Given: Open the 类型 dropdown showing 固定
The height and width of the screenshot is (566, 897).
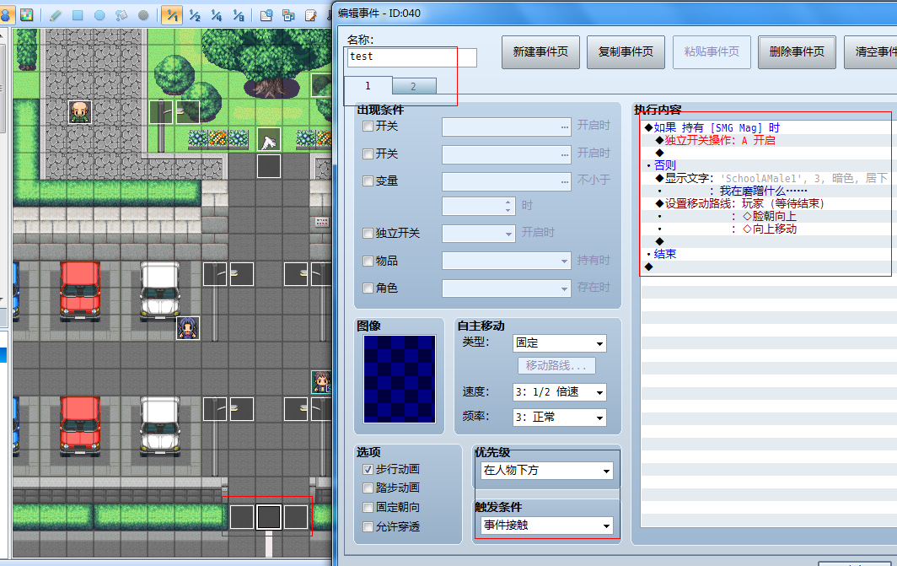Looking at the screenshot, I should coord(560,342).
